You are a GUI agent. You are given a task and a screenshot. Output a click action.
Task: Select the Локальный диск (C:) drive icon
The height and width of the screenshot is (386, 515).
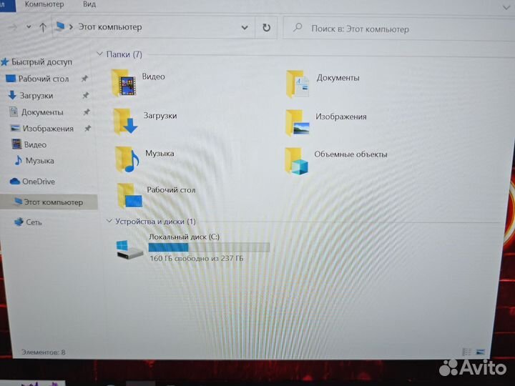(x=129, y=249)
